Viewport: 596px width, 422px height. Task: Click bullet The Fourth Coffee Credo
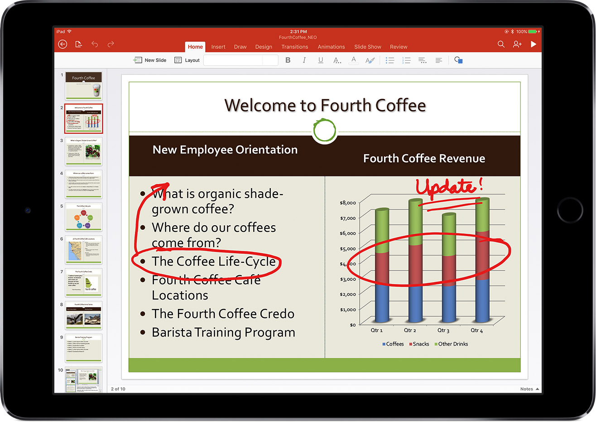coord(223,314)
